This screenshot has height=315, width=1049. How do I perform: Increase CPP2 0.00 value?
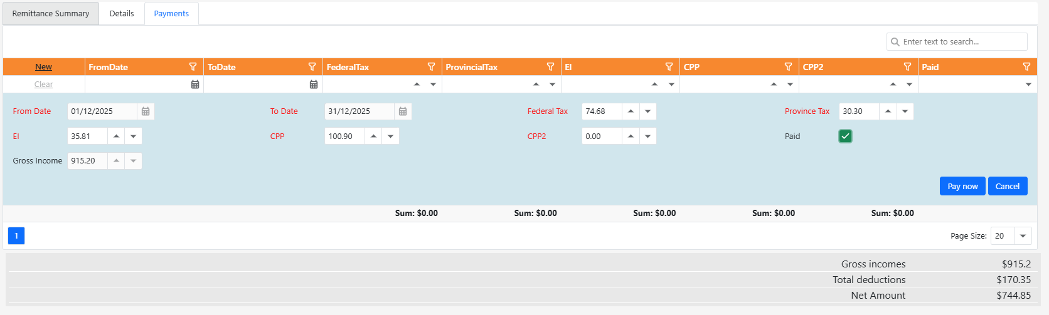[x=631, y=136]
